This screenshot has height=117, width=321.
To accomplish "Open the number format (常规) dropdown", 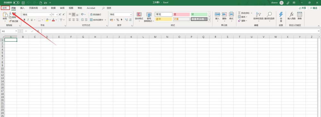I will click(131, 14).
